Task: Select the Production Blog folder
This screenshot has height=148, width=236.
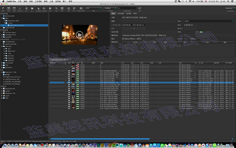Action: tap(13, 21)
